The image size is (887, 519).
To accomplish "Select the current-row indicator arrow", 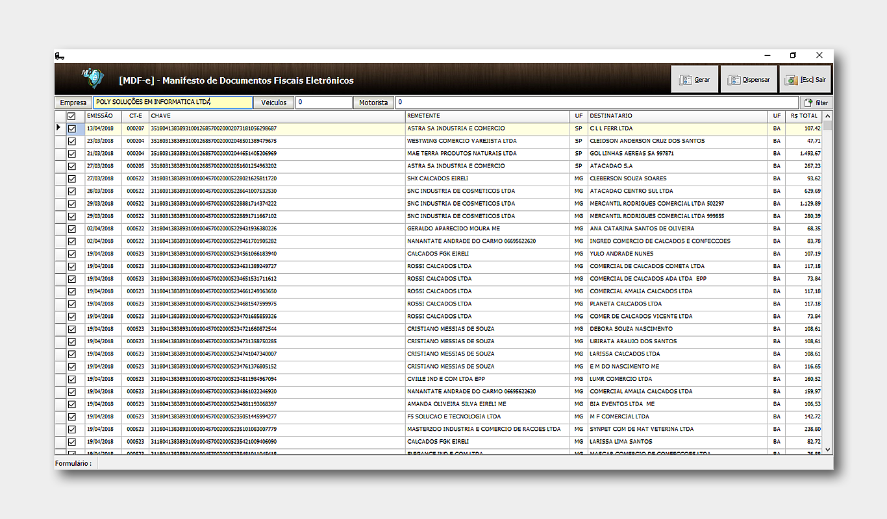I will click(x=59, y=128).
